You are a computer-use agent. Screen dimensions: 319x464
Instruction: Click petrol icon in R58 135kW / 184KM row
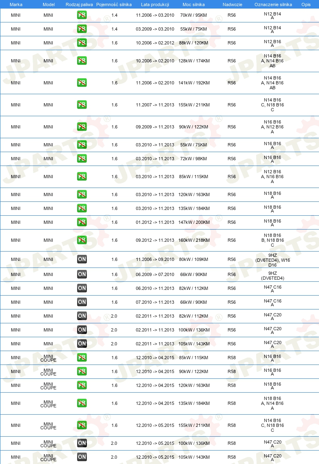coord(82,403)
